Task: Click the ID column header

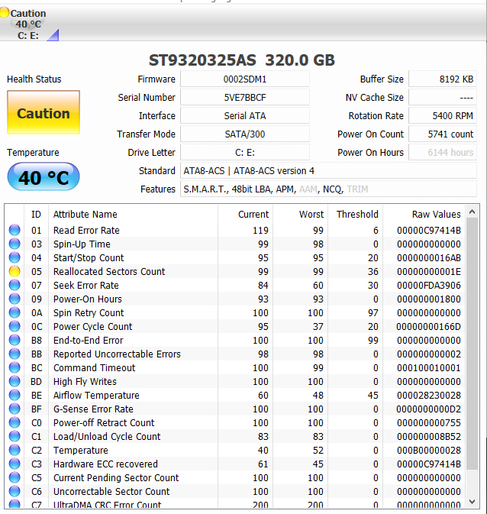Action: pyautogui.click(x=36, y=215)
